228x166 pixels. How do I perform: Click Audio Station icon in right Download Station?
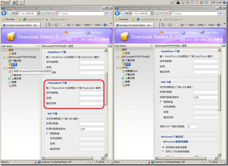(x=202, y=33)
